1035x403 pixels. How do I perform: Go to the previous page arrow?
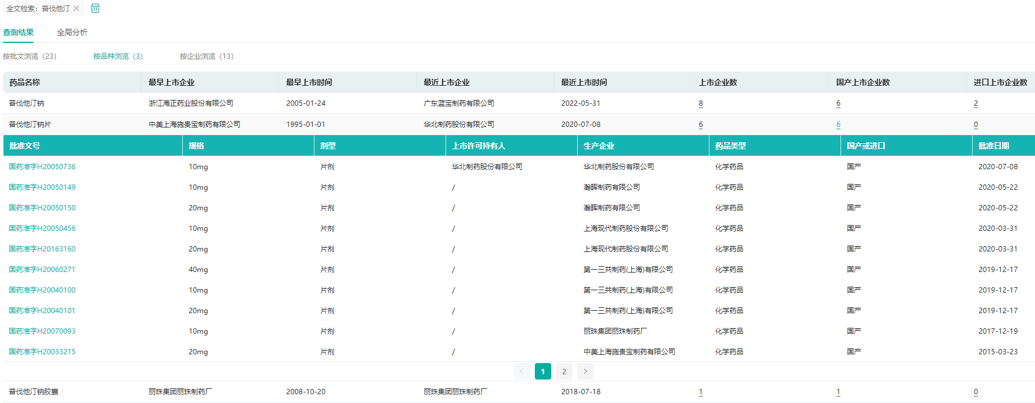point(521,371)
